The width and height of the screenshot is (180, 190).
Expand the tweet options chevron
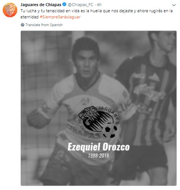tap(174, 5)
